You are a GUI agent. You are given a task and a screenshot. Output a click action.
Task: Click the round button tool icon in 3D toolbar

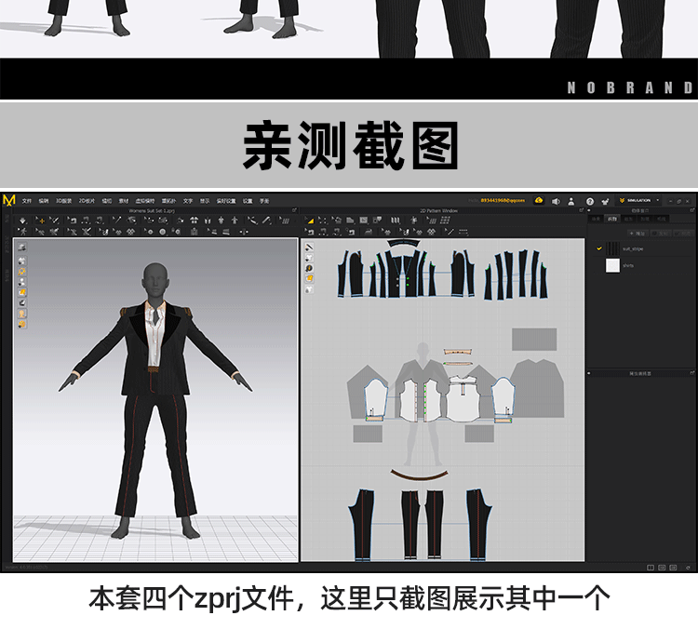click(x=163, y=232)
